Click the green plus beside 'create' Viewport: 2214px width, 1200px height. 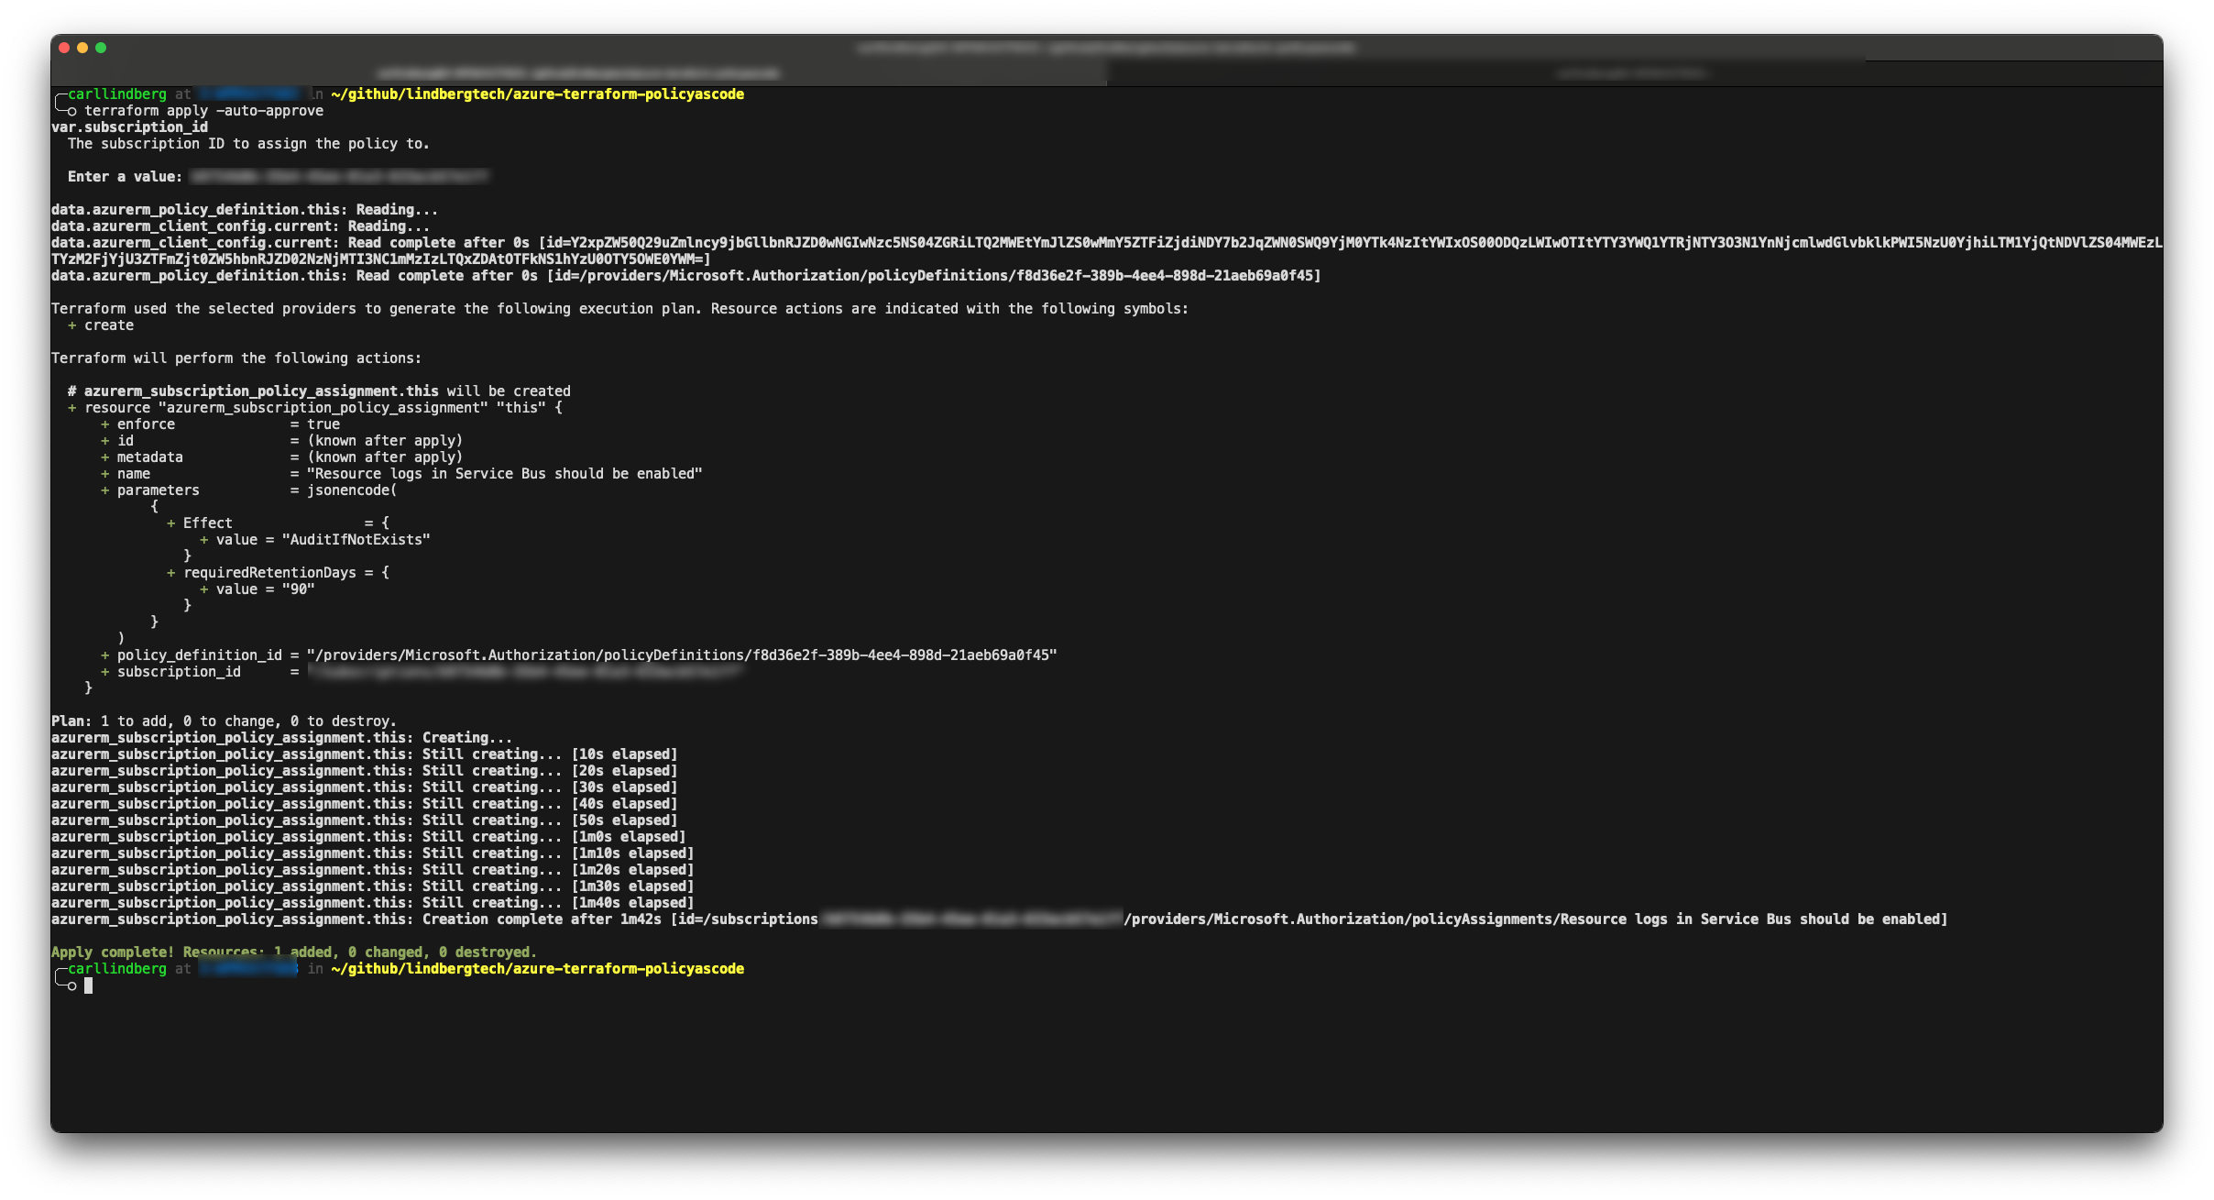click(x=71, y=325)
